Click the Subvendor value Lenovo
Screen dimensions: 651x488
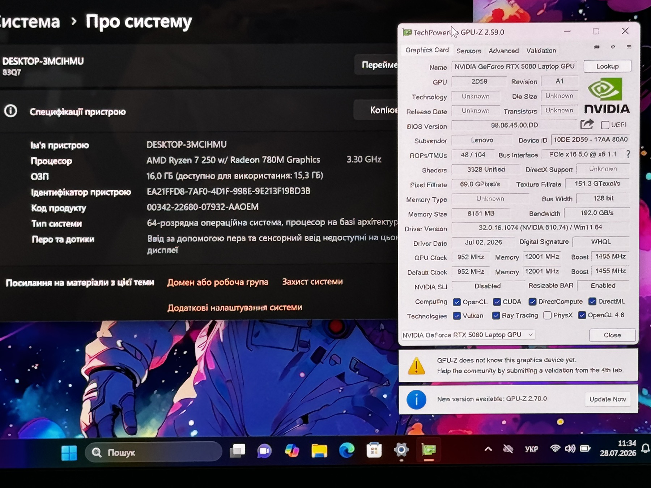pyautogui.click(x=482, y=140)
